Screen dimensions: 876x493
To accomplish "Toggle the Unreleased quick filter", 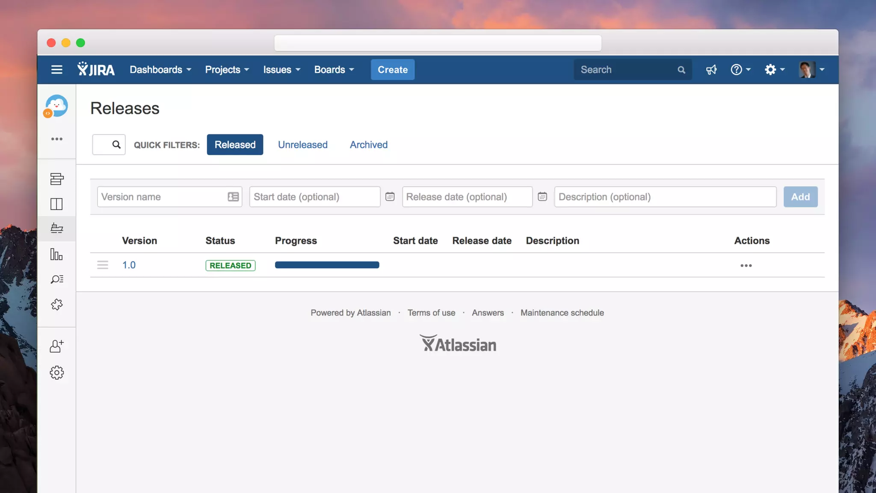I will pos(302,145).
